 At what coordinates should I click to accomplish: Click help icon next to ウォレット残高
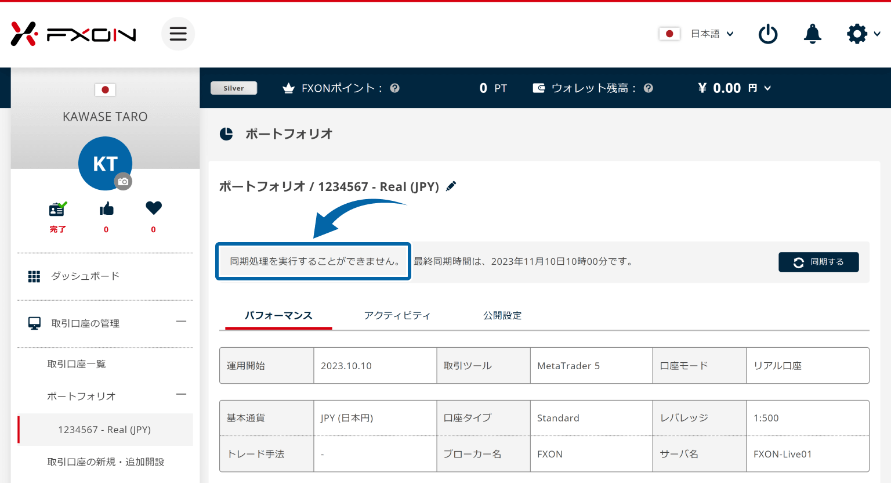[649, 88]
